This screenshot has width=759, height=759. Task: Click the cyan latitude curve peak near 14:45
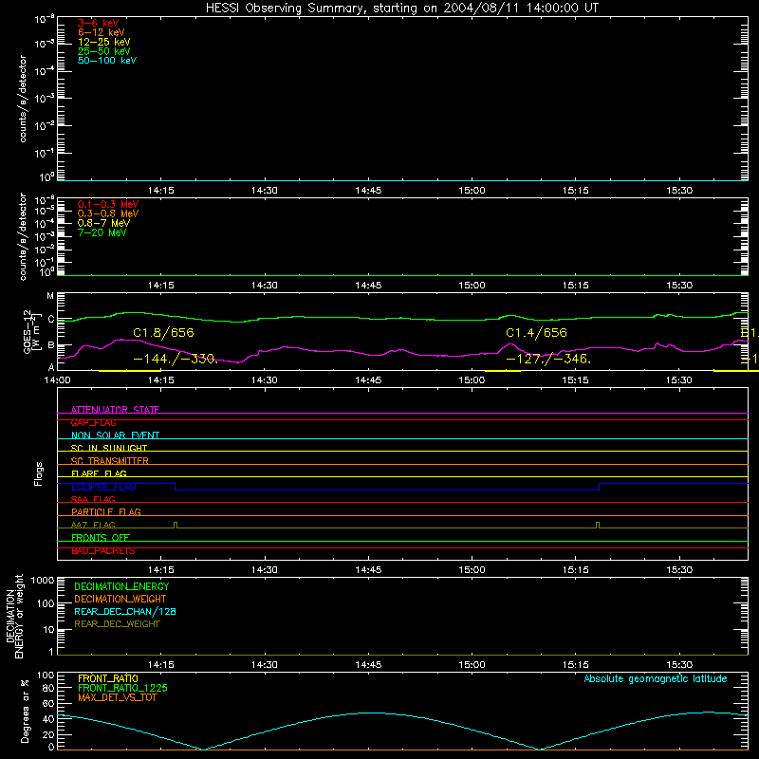pyautogui.click(x=369, y=713)
